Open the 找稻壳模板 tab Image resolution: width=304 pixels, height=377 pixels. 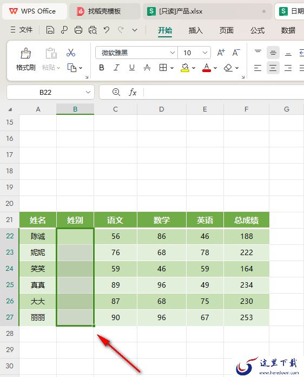(105, 11)
